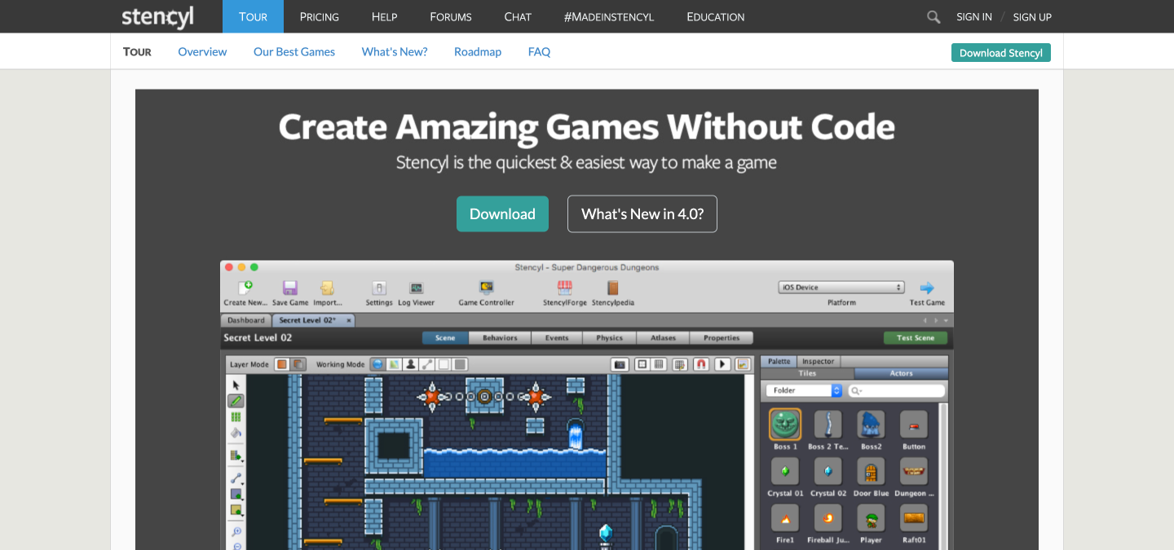Click the Test Game arrow icon
This screenshot has width=1174, height=550.
pos(927,288)
